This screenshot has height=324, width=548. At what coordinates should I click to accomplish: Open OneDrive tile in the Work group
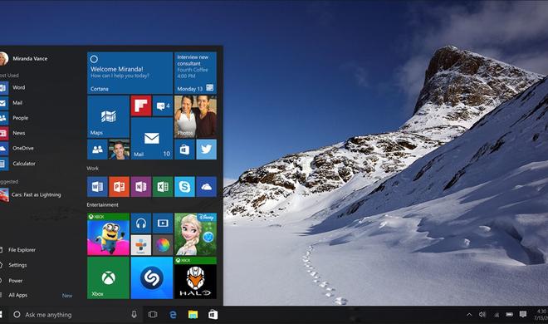206,187
